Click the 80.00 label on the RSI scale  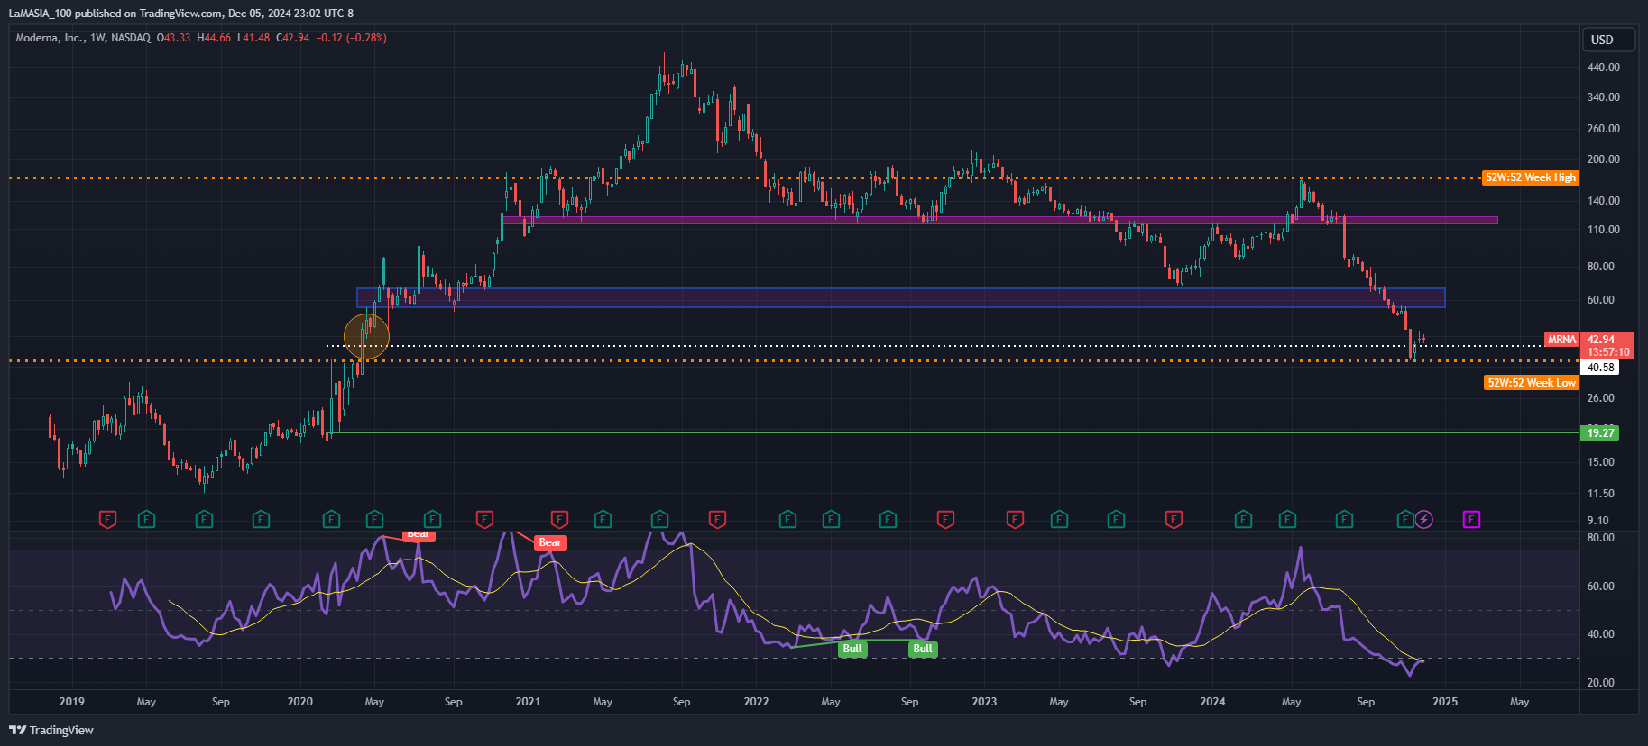tap(1600, 538)
